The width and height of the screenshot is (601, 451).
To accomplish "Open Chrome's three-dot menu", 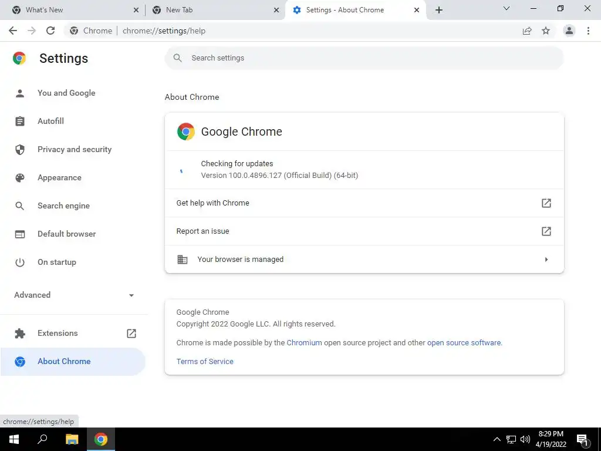I will [x=588, y=31].
